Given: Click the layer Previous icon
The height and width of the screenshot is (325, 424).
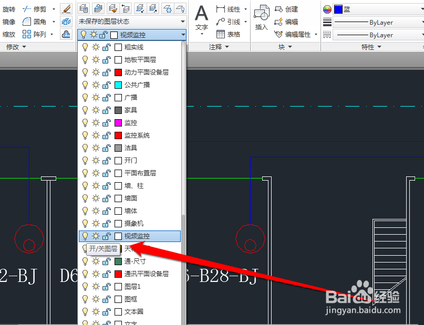Looking at the screenshot, I should pos(126,9).
